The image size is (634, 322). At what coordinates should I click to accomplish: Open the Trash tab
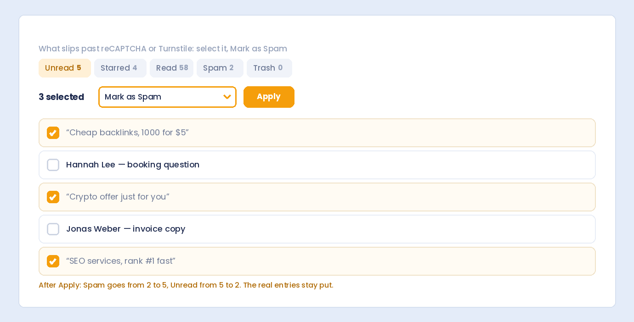(269, 68)
